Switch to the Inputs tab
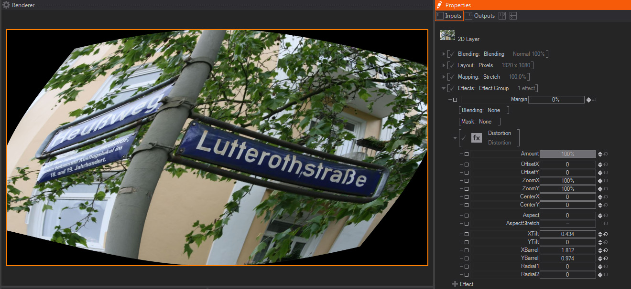This screenshot has height=289, width=631. click(449, 16)
